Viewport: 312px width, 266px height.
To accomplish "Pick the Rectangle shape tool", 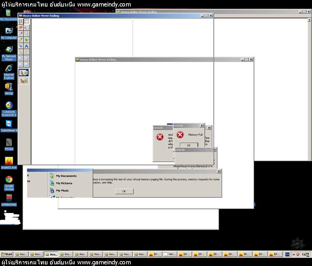I will click(21, 58).
